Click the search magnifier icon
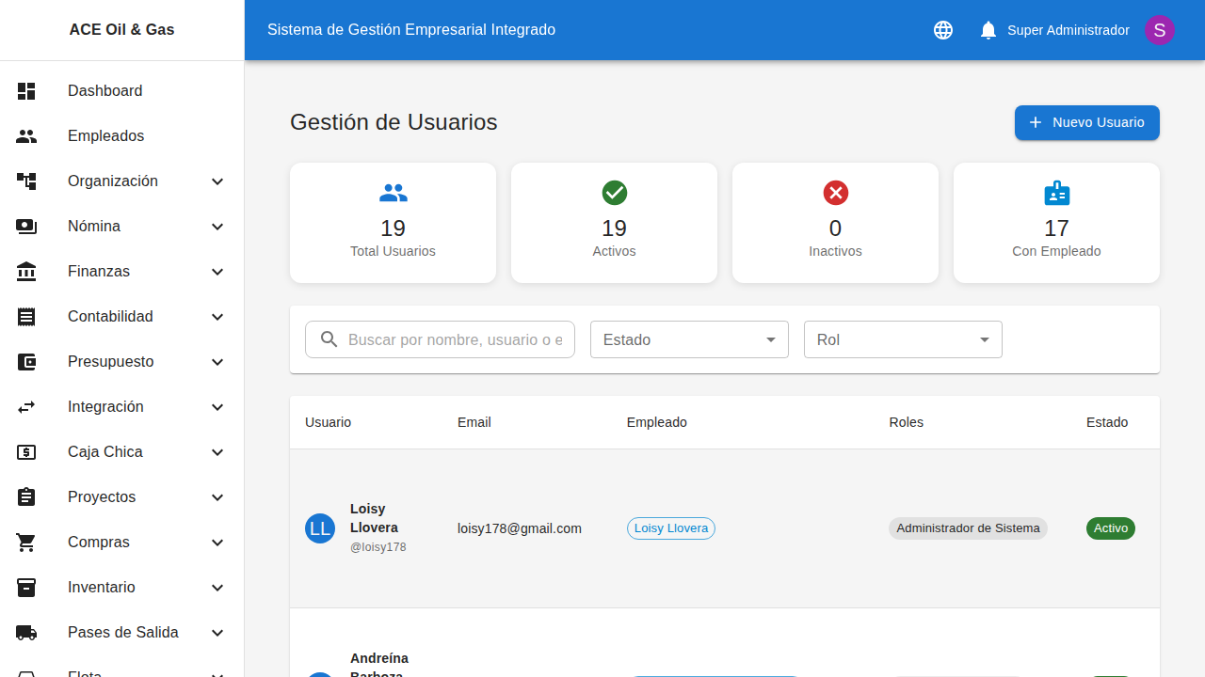The height and width of the screenshot is (677, 1205). pyautogui.click(x=329, y=339)
